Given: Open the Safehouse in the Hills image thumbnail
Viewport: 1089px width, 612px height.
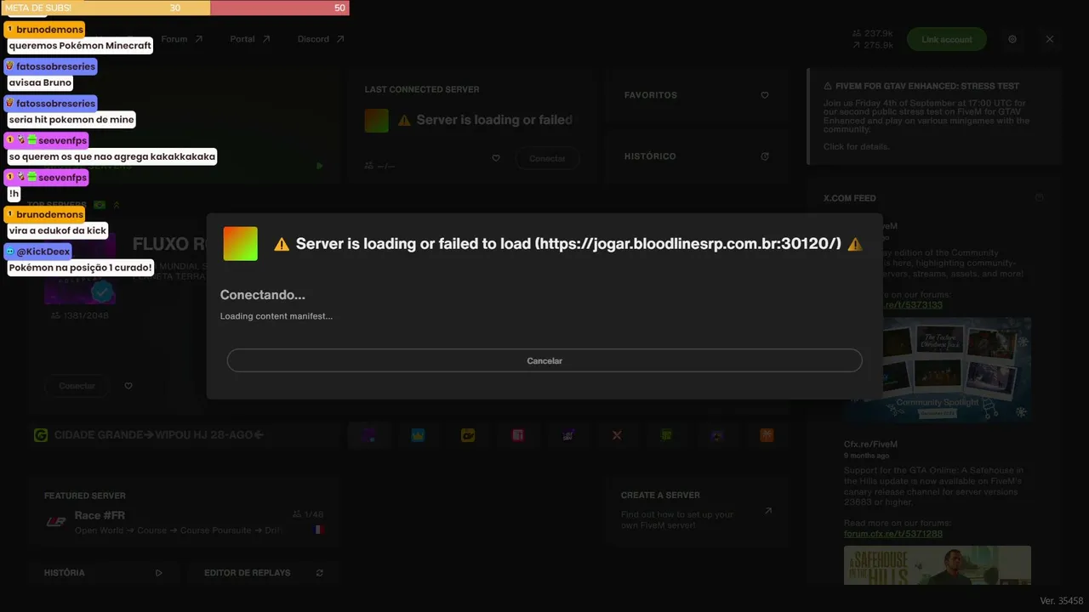Looking at the screenshot, I should coord(938,565).
